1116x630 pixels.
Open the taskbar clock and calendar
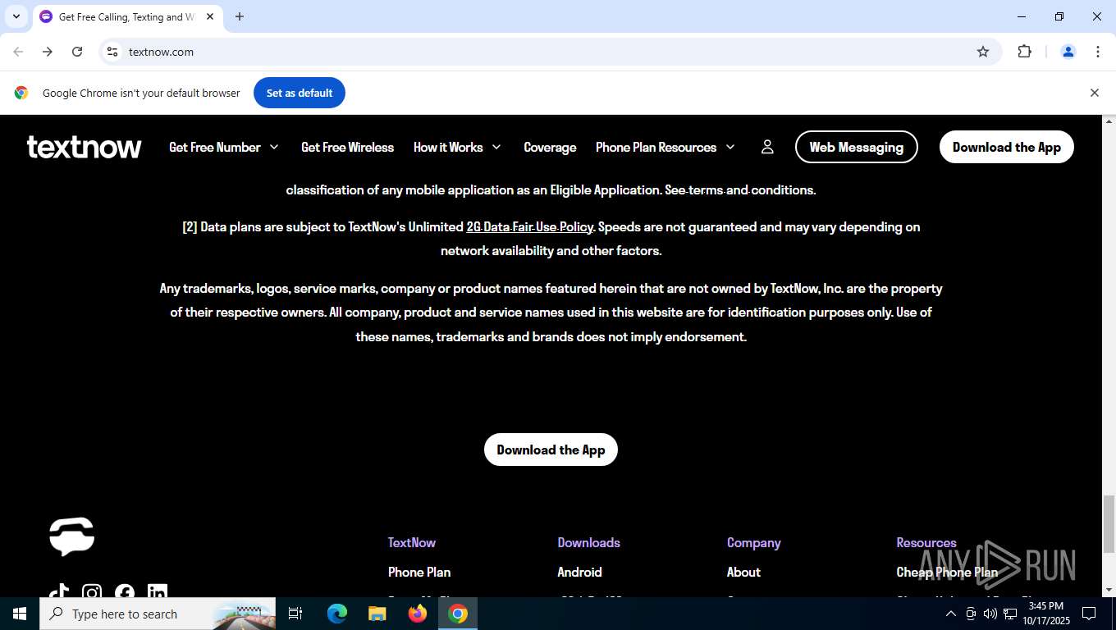pos(1046,614)
